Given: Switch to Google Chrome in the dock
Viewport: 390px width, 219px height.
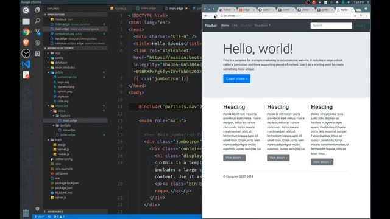Looking at the screenshot, I should tap(26, 32).
